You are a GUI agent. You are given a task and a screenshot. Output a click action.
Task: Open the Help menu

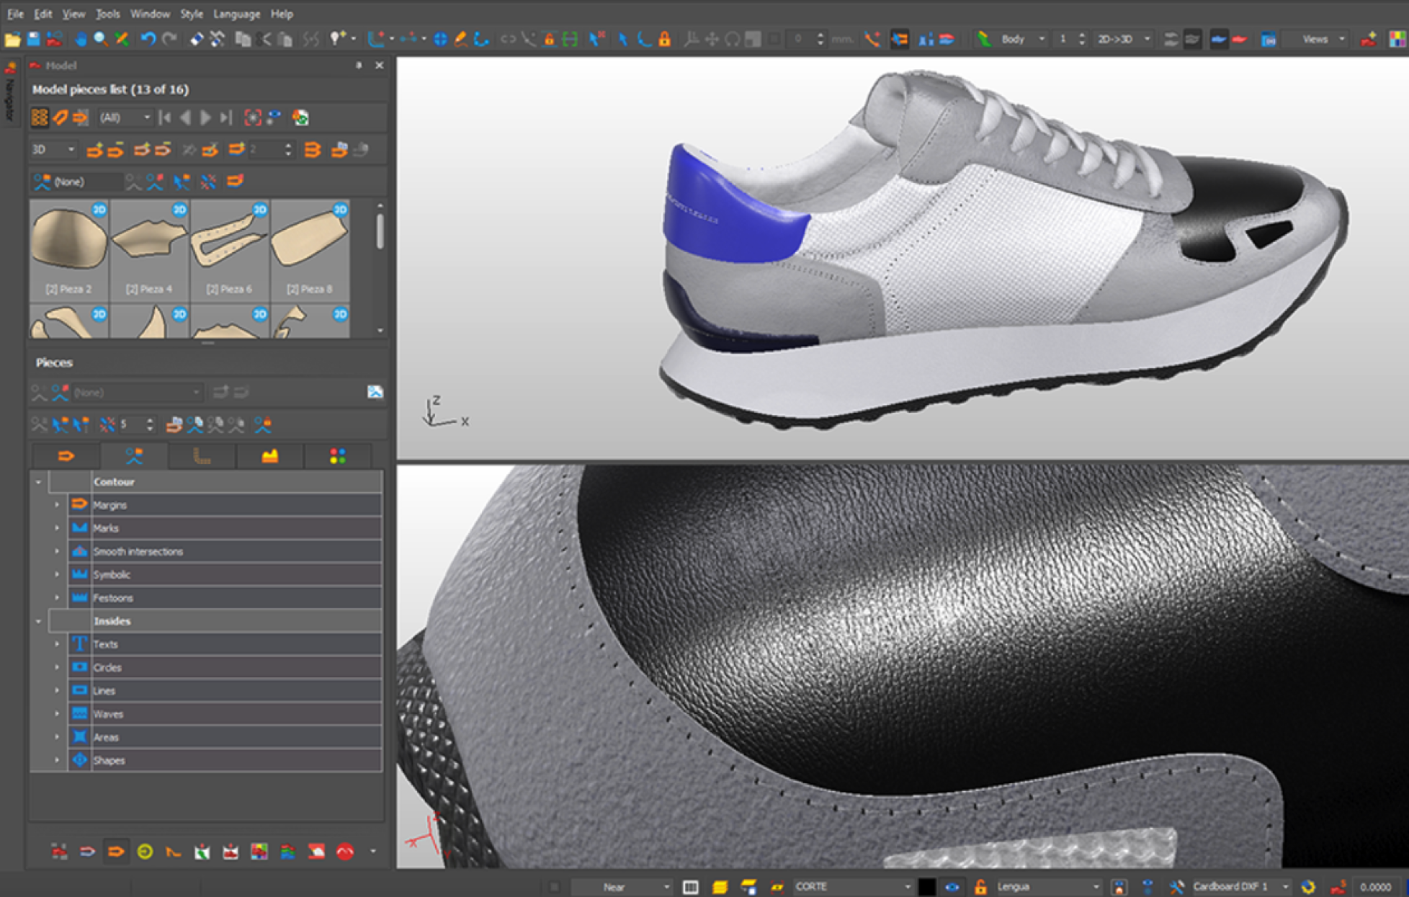tap(282, 14)
